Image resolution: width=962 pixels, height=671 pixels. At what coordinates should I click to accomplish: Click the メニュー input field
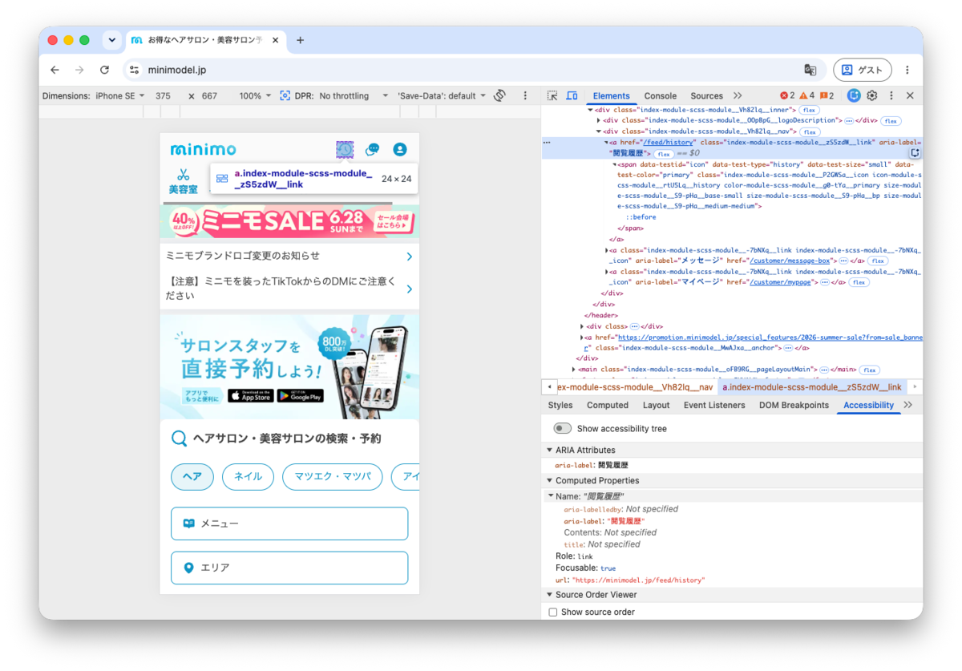(x=289, y=523)
